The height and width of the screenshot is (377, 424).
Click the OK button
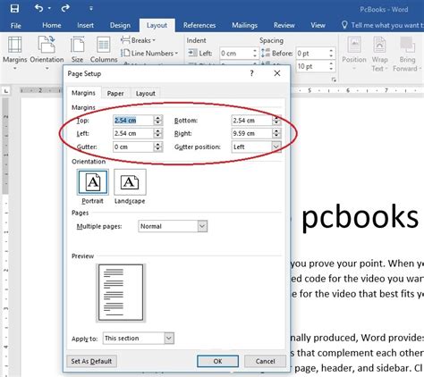pyautogui.click(x=217, y=361)
